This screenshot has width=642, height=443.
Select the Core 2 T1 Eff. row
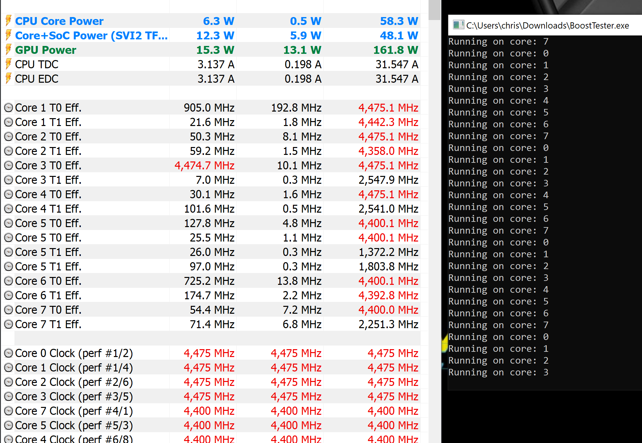pos(48,151)
